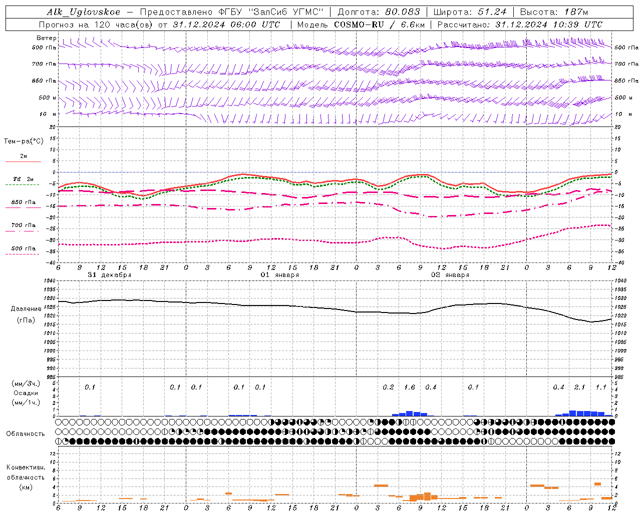Select the Широта: 51.24 value
The image size is (641, 512).
point(470,12)
